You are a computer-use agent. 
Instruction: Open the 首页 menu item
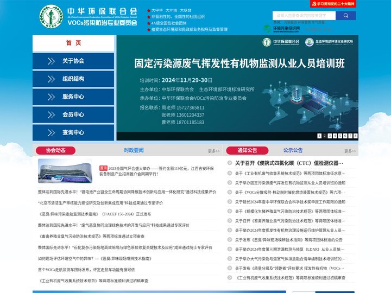[x=73, y=43]
